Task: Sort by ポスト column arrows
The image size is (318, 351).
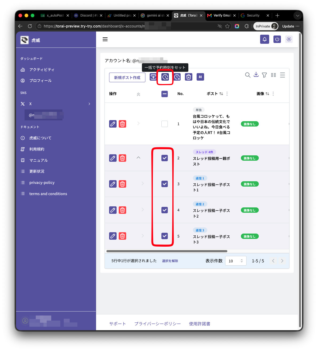Action: (221, 94)
